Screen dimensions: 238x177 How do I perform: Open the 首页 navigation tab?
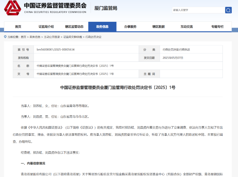tap(18, 27)
